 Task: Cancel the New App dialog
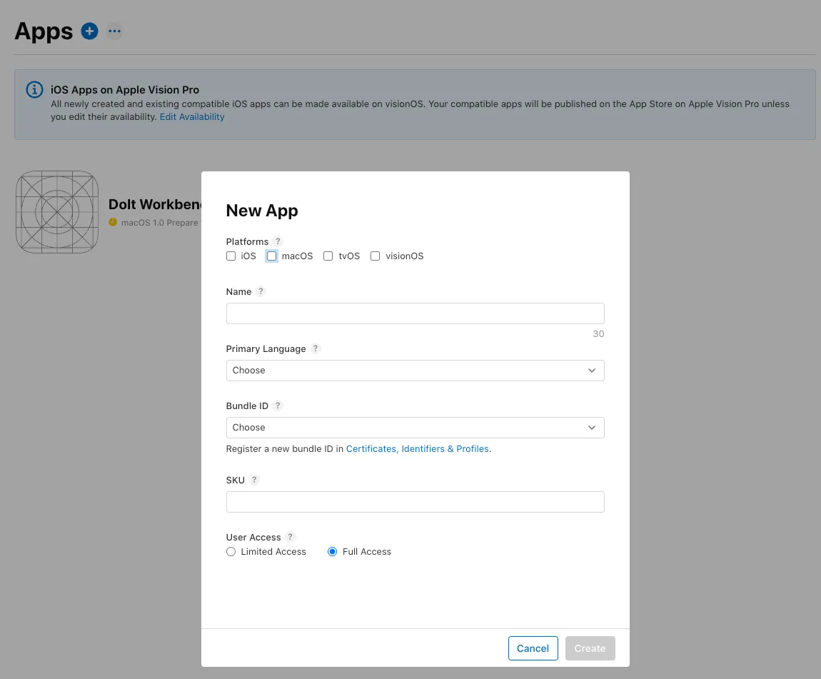pyautogui.click(x=533, y=648)
